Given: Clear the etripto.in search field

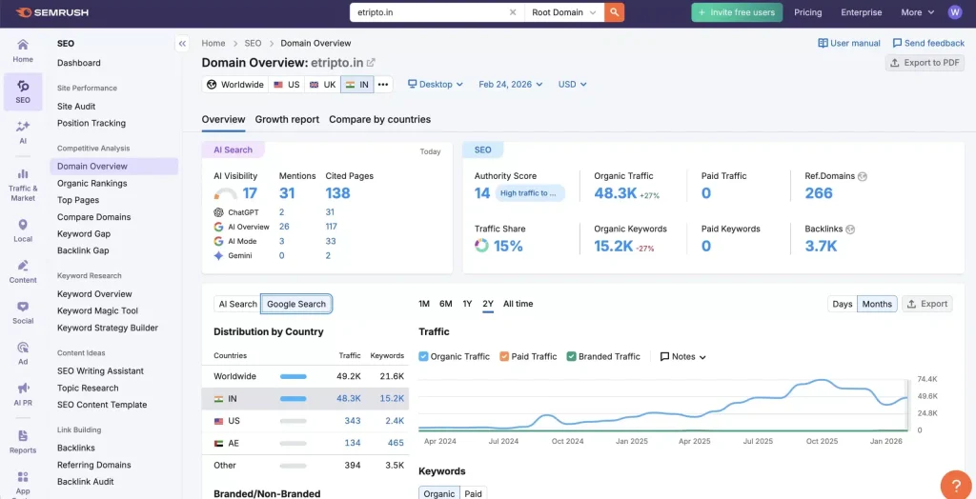Looking at the screenshot, I should (x=513, y=12).
